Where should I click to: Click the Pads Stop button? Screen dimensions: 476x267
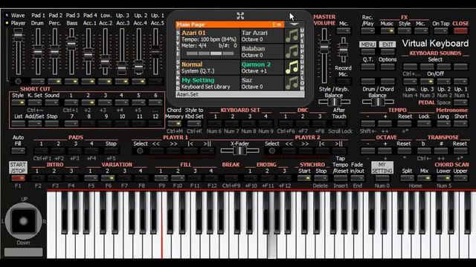click(111, 151)
